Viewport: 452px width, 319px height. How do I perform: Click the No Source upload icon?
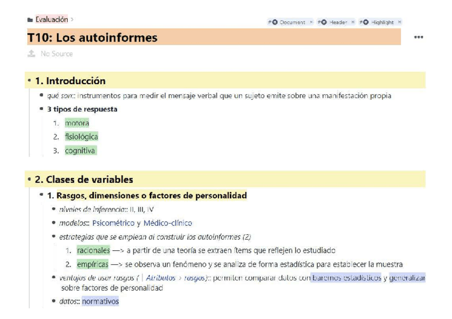pos(31,54)
